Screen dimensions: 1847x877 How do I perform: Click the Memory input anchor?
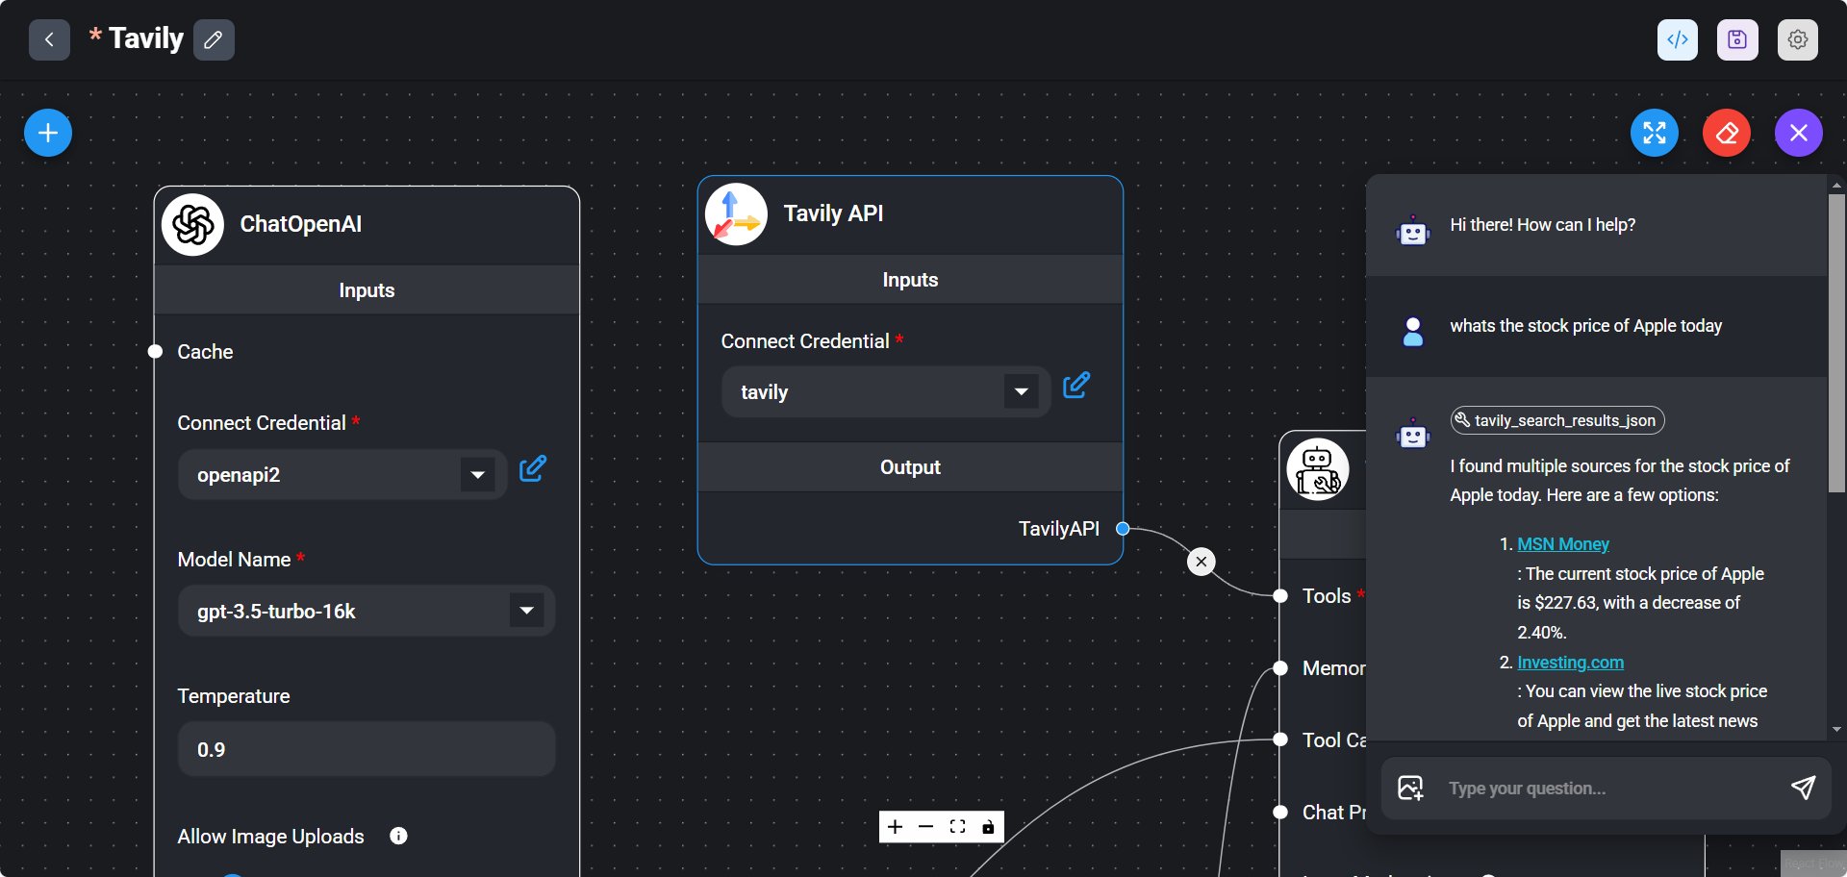point(1280,668)
